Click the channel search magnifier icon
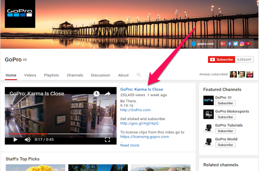The width and height of the screenshot is (259, 171). [139, 75]
